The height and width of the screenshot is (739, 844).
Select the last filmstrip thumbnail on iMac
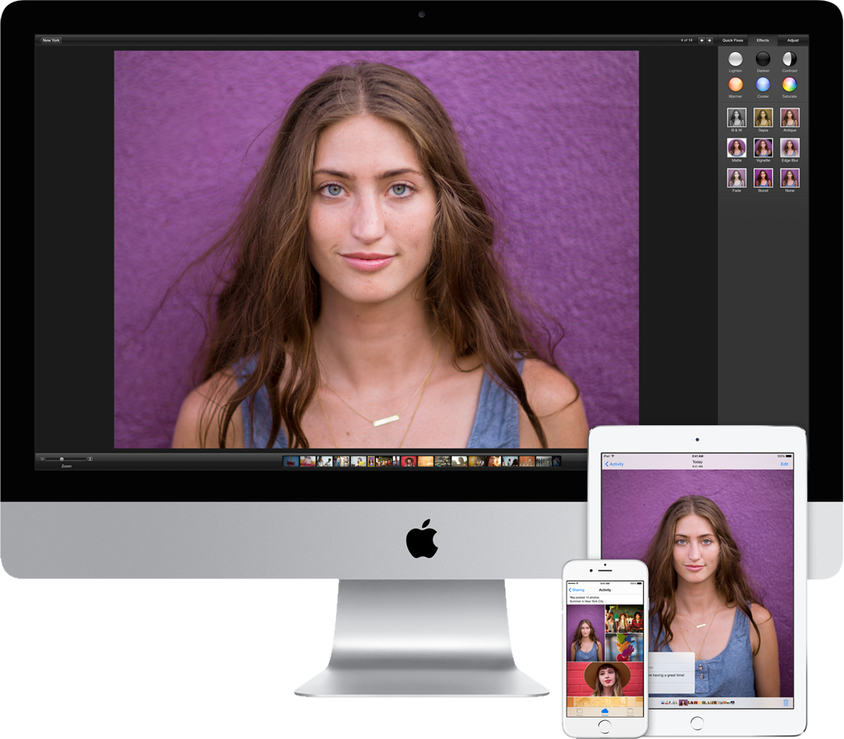coord(557,462)
